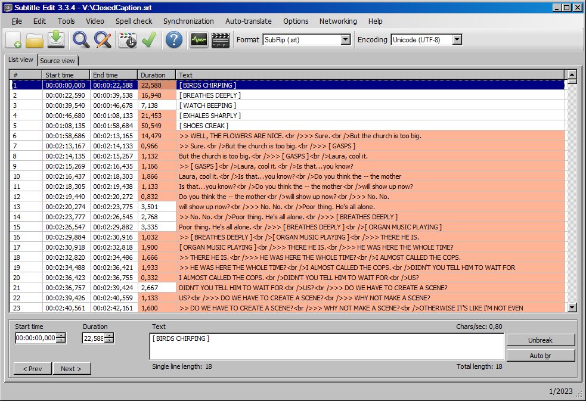Click start time '00:02:13,167'

(66, 146)
